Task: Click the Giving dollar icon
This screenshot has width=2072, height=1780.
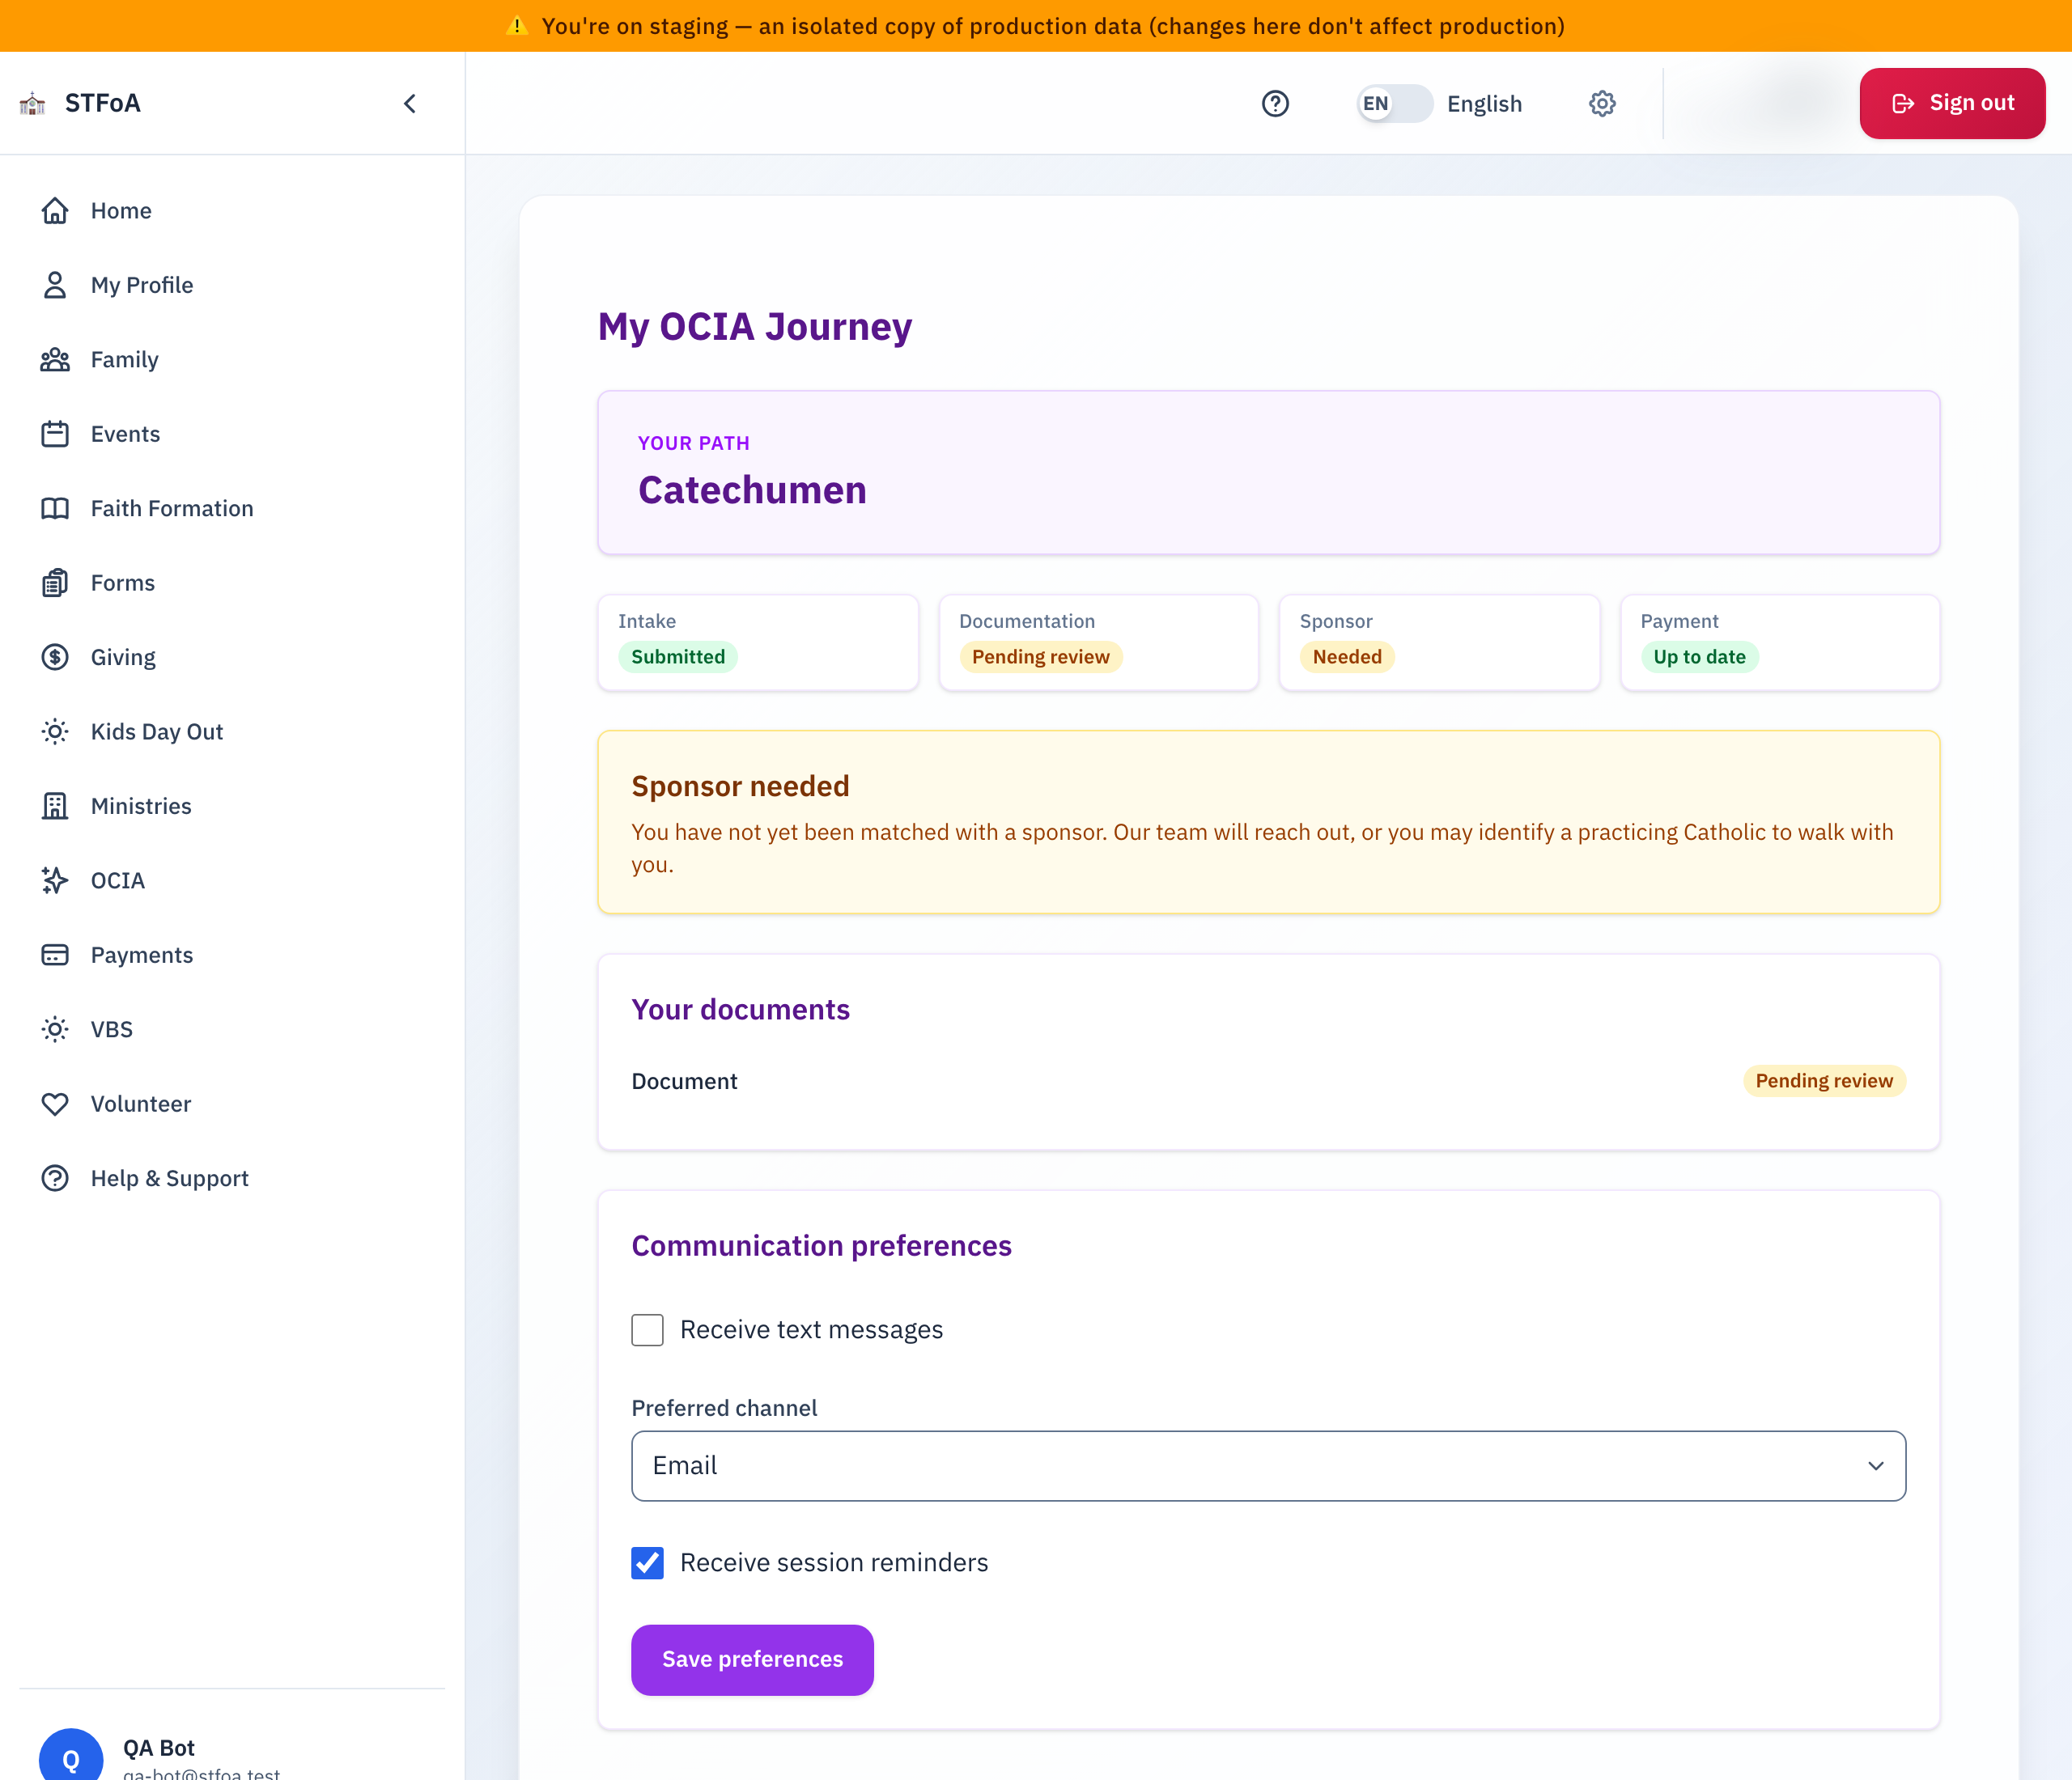Action: pyautogui.click(x=55, y=658)
